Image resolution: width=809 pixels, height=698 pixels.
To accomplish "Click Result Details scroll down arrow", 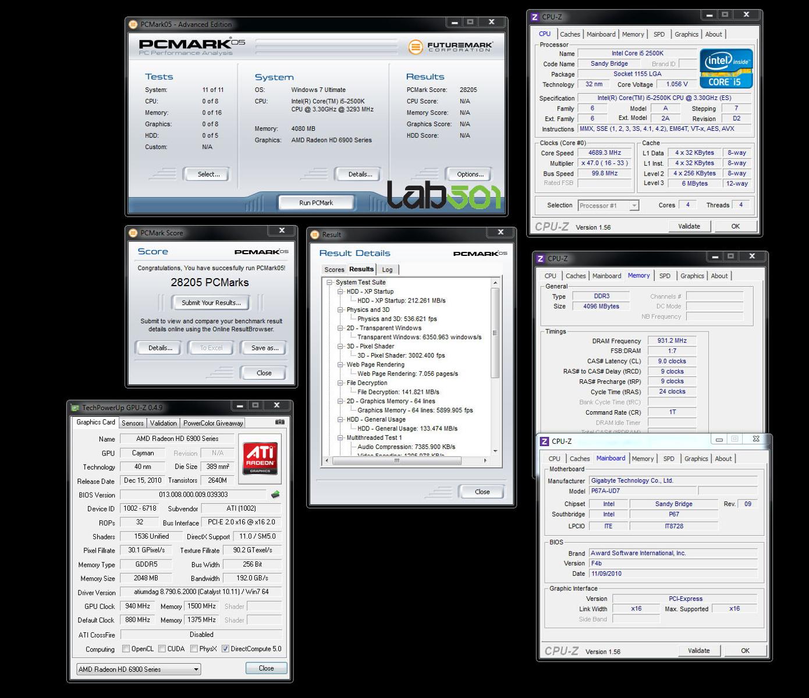I will click(x=495, y=451).
